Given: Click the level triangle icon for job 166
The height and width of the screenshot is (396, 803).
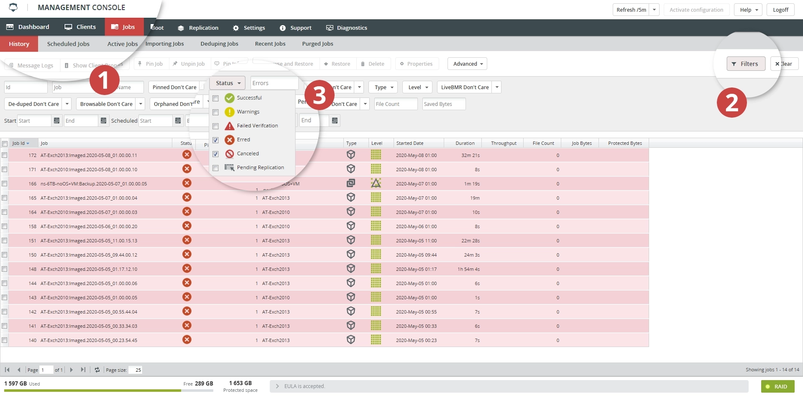Looking at the screenshot, I should coord(376,183).
